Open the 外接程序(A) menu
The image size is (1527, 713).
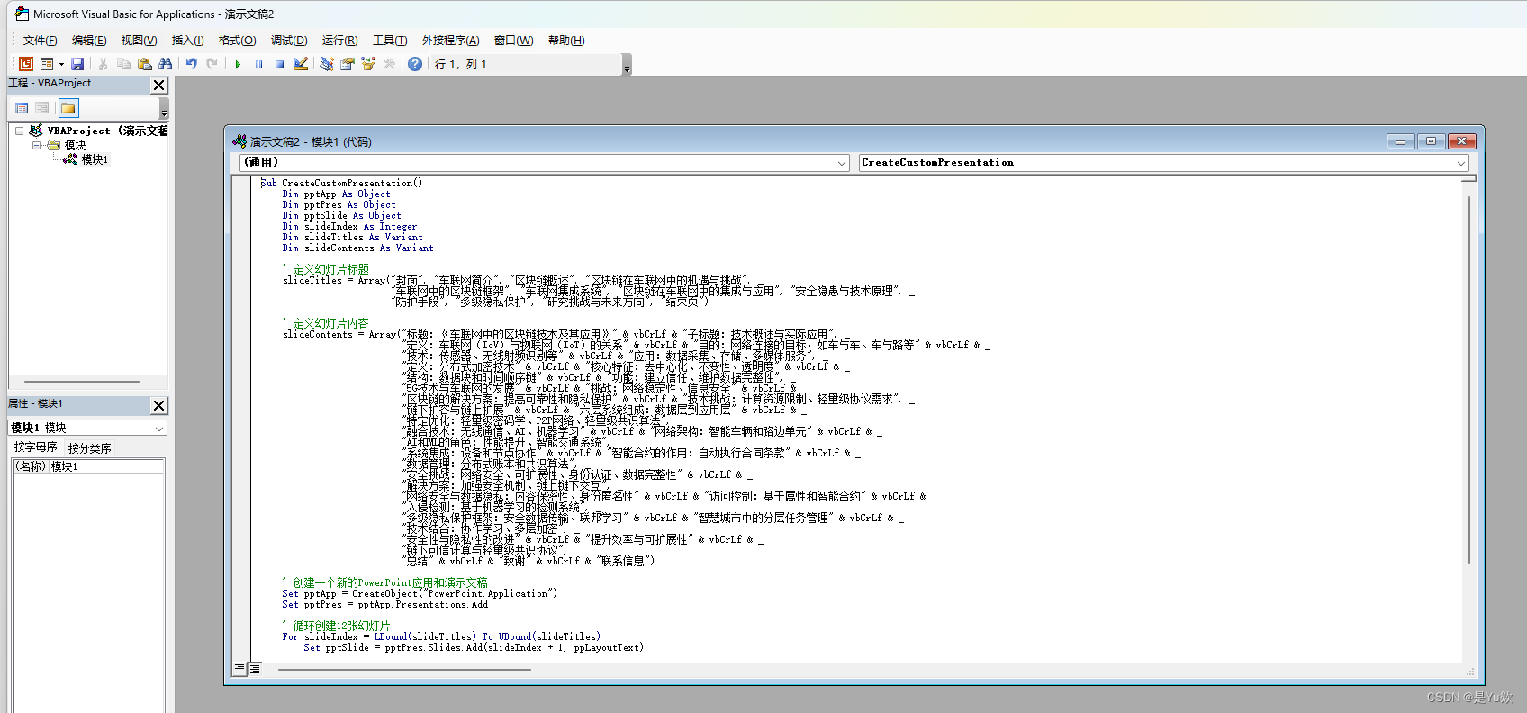450,41
